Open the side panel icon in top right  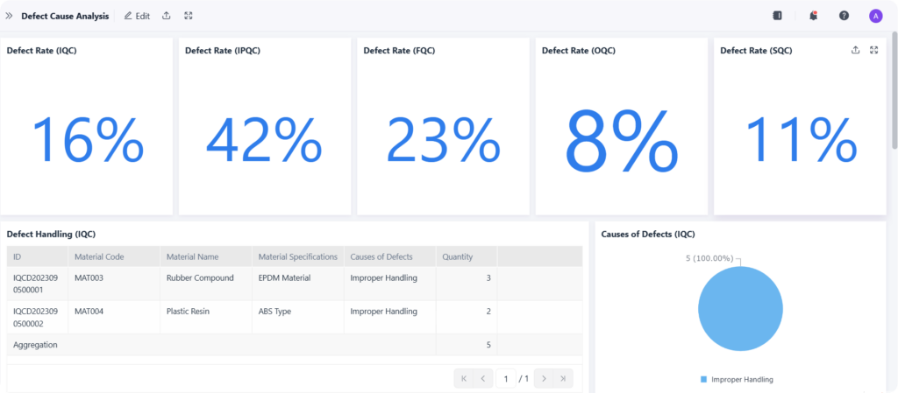click(777, 16)
